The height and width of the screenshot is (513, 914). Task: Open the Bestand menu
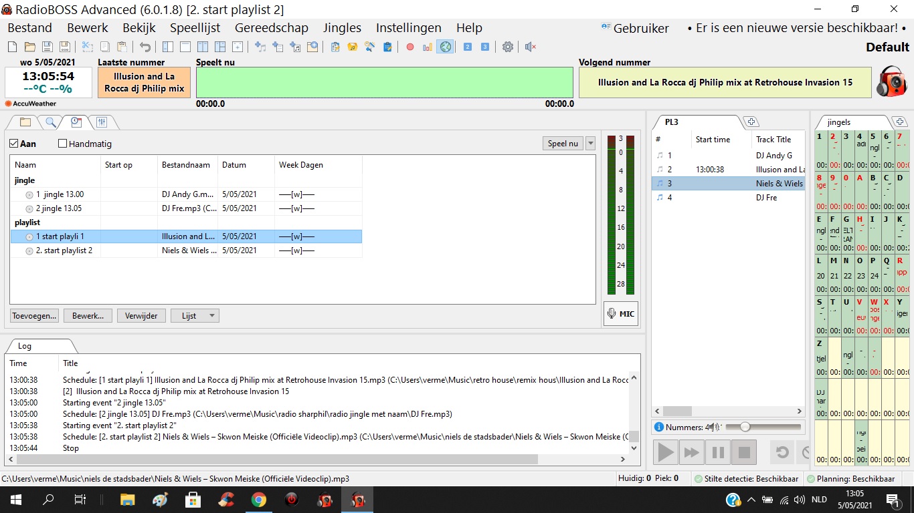tap(29, 28)
